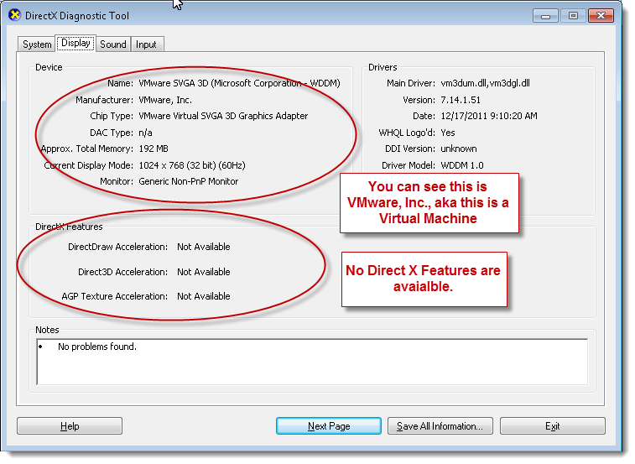The image size is (635, 464).
Task: Select the Display tab
Action: 75,44
